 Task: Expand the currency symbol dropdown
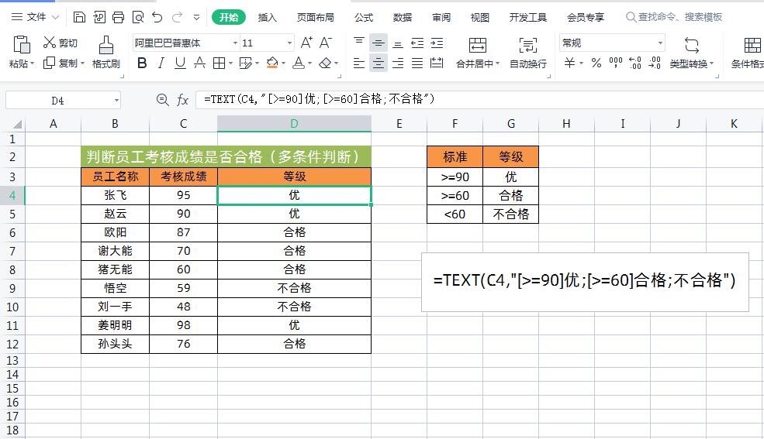coord(581,63)
